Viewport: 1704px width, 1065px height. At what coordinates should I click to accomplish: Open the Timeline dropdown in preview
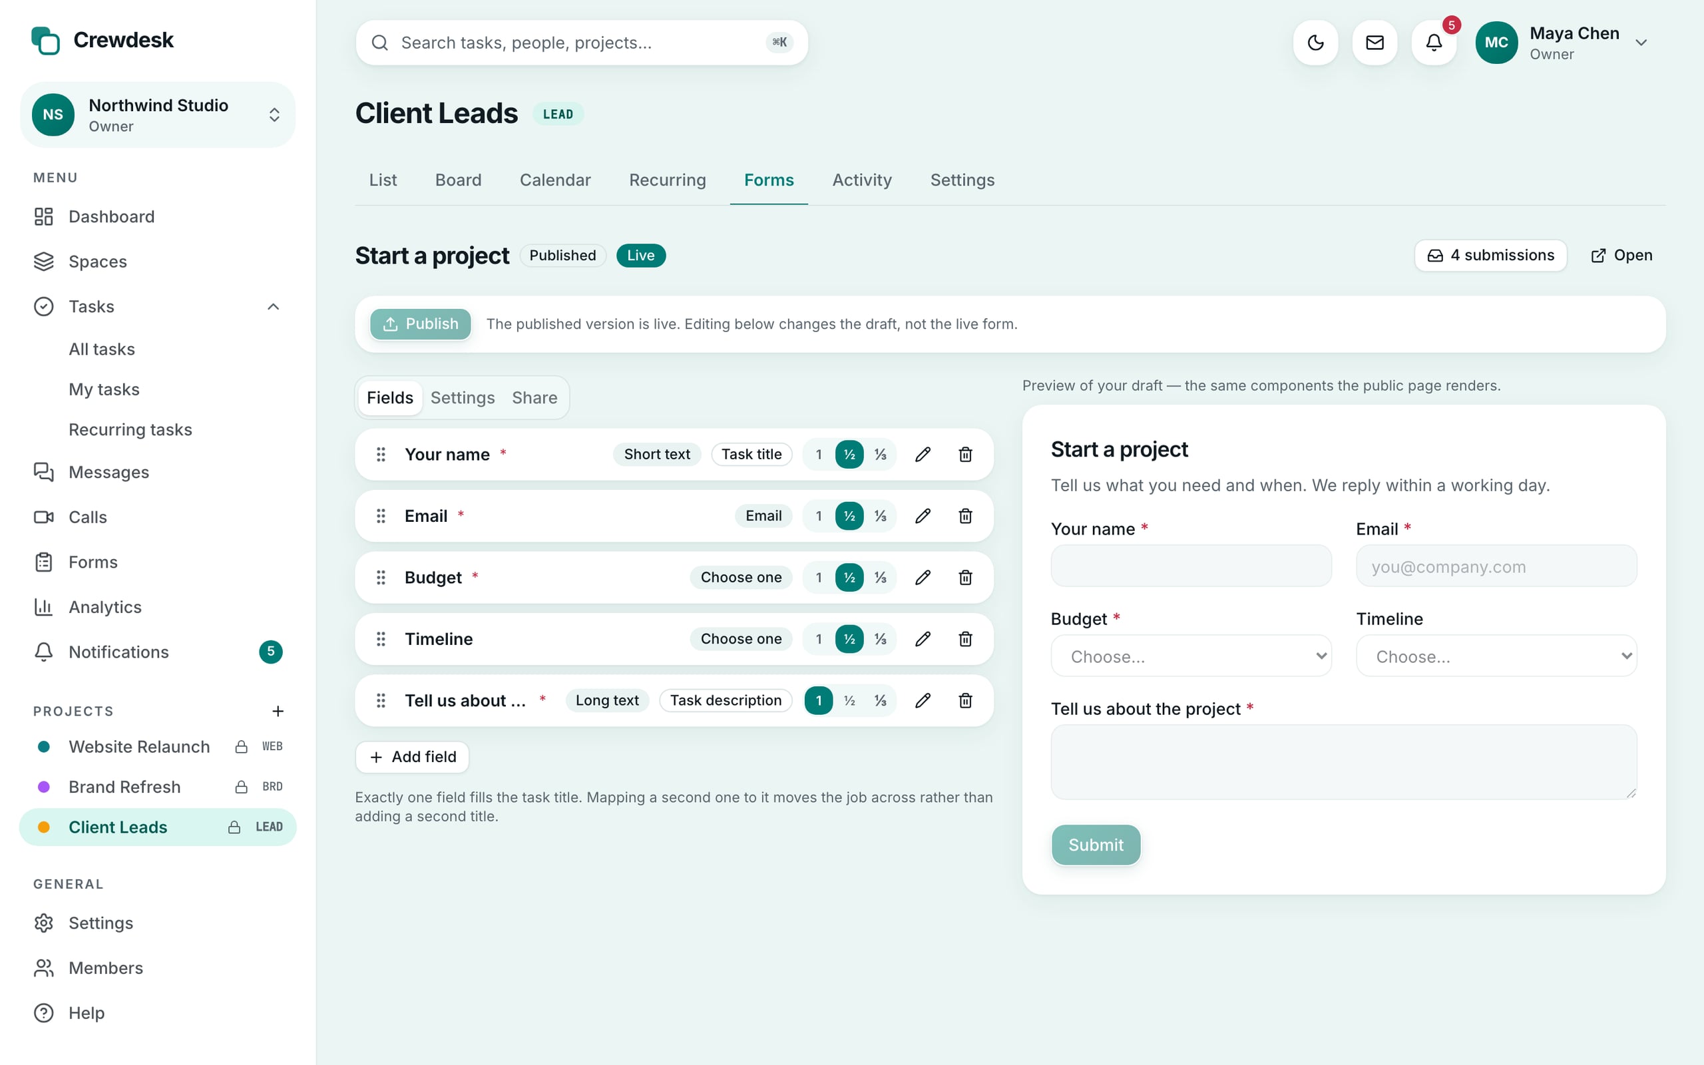tap(1496, 656)
